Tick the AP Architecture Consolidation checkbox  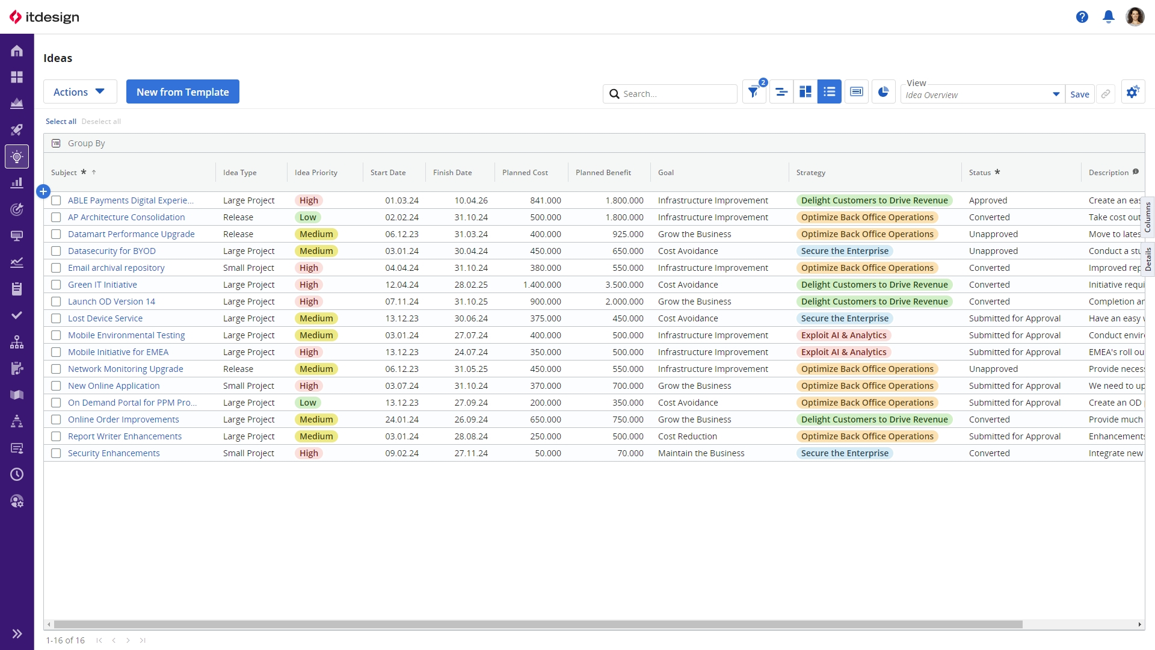pos(56,217)
